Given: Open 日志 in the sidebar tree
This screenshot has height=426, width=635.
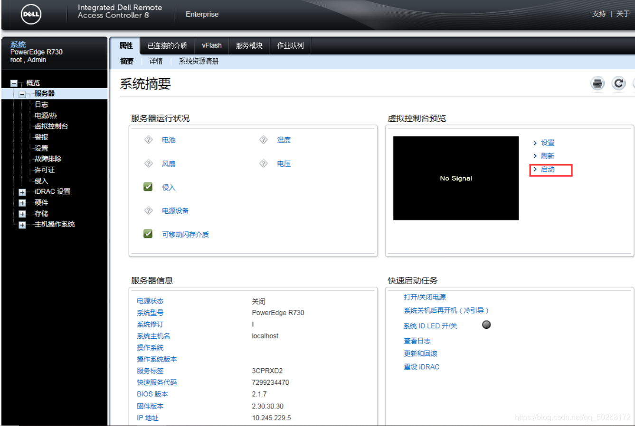Looking at the screenshot, I should click(41, 104).
